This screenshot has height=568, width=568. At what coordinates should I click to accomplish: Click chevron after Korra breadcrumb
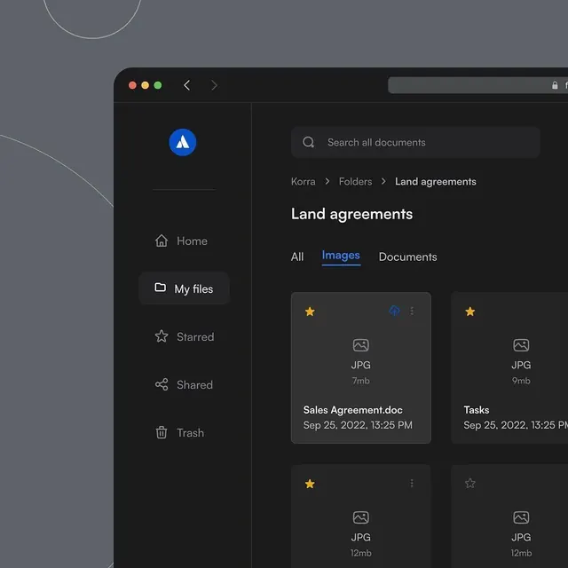[327, 181]
